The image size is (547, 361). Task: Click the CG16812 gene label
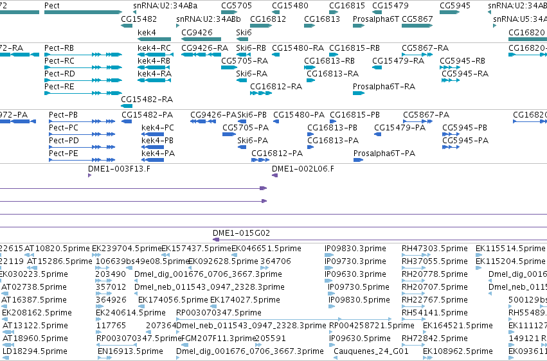tap(268, 19)
